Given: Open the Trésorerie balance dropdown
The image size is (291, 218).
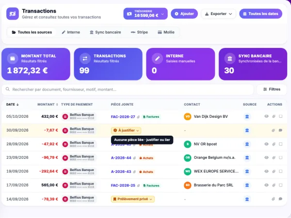Looking at the screenshot, I should click(145, 14).
